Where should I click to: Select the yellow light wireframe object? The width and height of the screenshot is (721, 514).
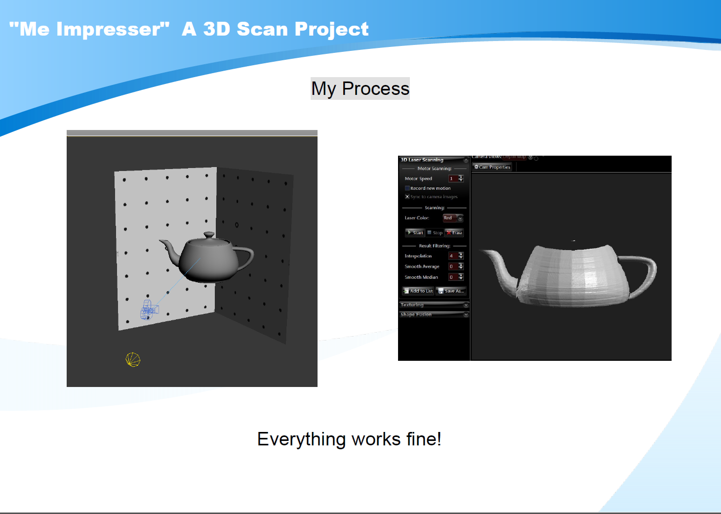tap(133, 360)
